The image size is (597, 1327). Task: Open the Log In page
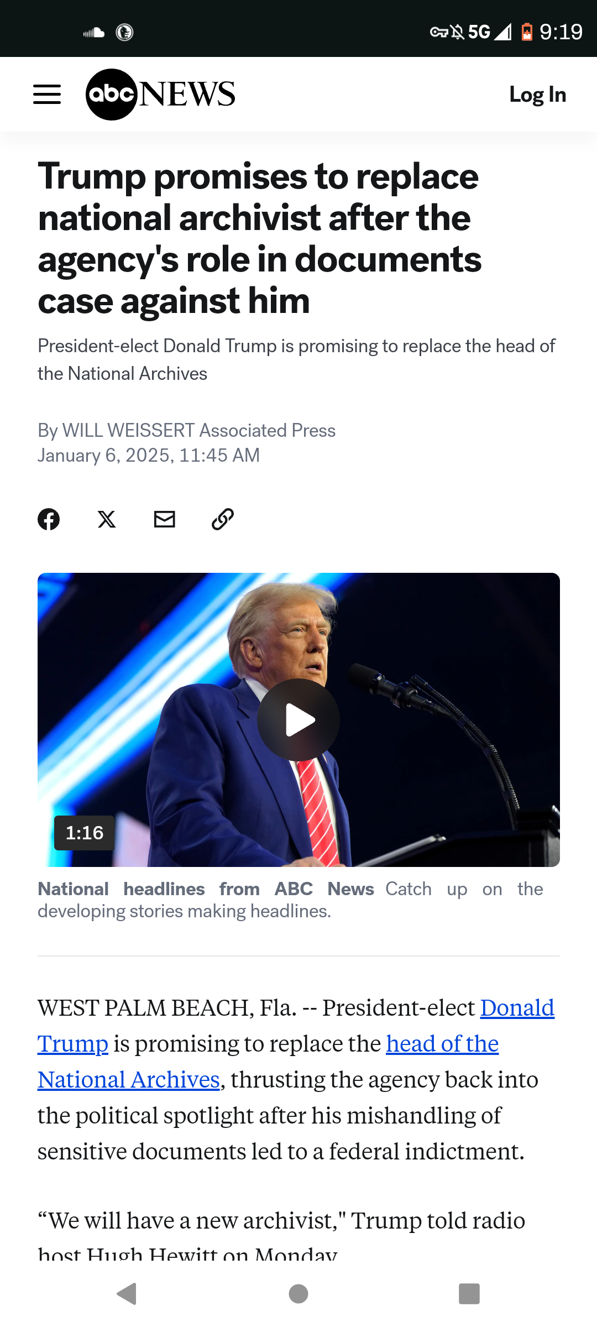[x=538, y=95]
